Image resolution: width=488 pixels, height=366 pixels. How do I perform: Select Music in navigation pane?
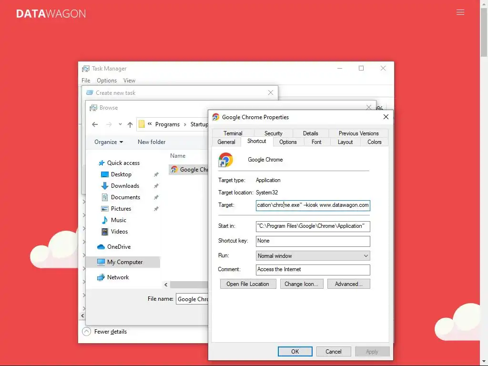[118, 220]
